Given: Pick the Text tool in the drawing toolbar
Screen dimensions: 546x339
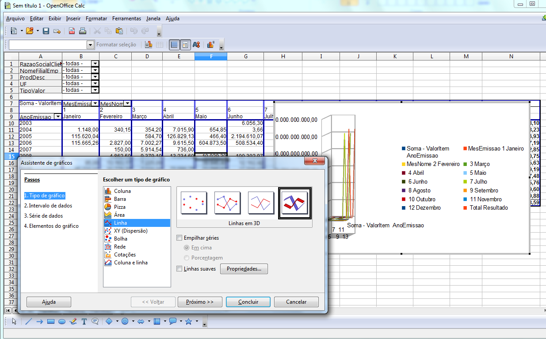Looking at the screenshot, I should tap(84, 321).
